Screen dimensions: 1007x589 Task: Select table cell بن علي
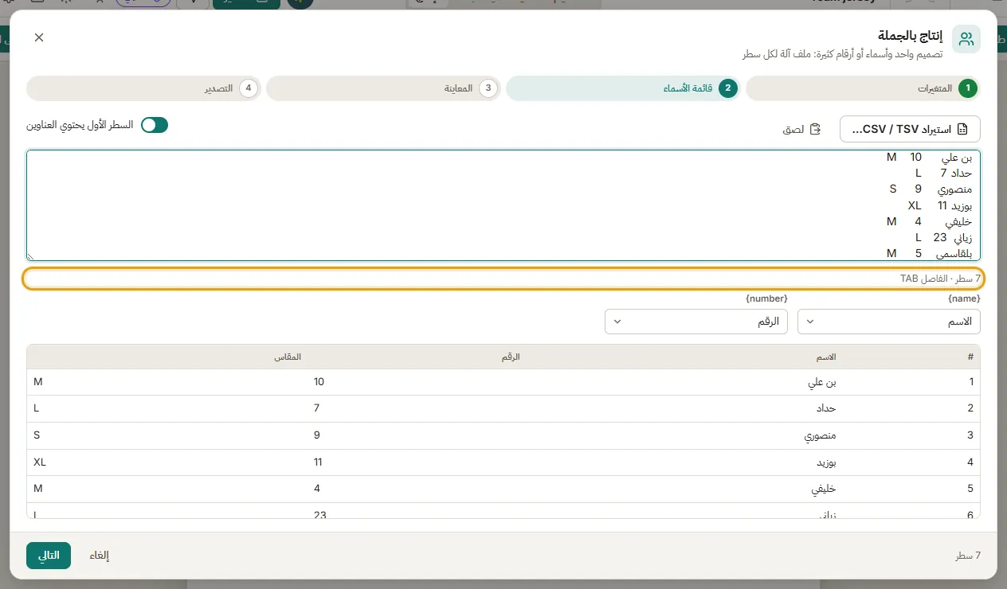(822, 382)
